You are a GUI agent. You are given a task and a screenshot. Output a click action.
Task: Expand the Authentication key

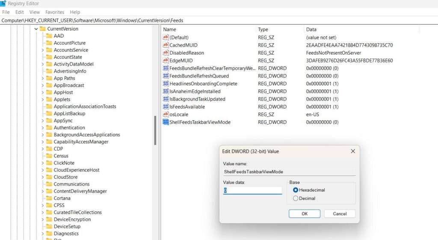point(42,128)
